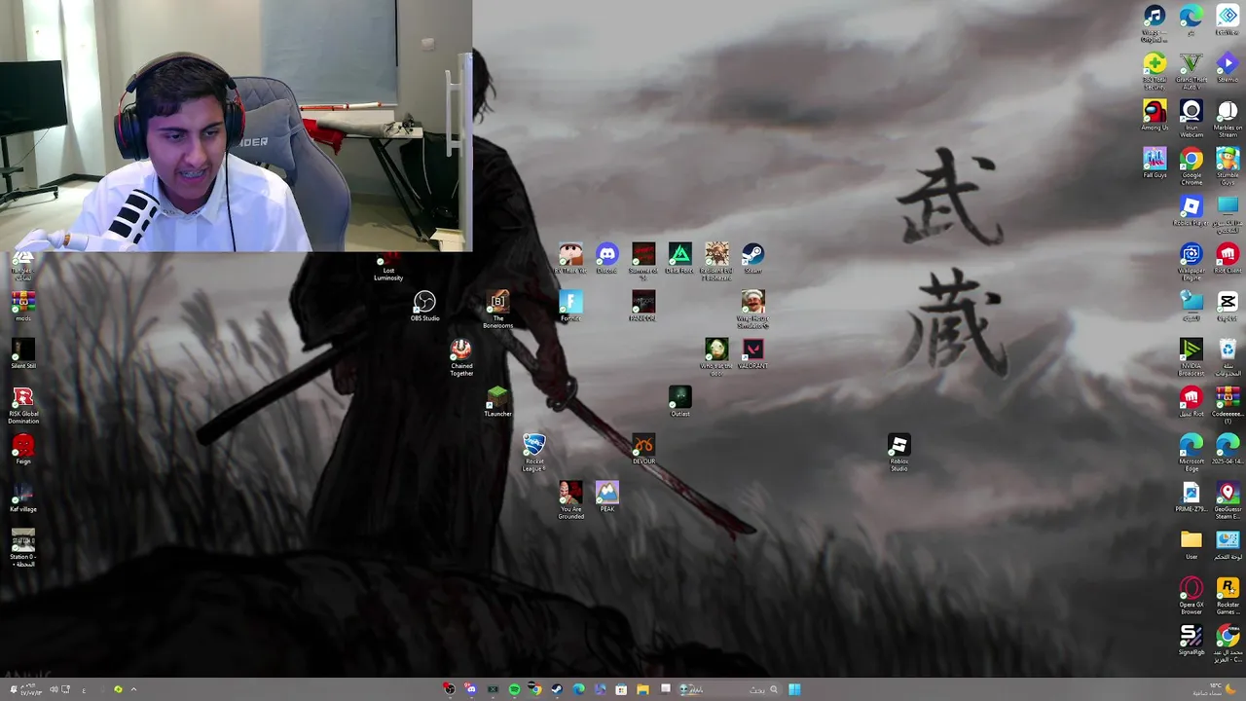Image resolution: width=1246 pixels, height=701 pixels.
Task: Open taskbar search icon
Action: point(773,689)
